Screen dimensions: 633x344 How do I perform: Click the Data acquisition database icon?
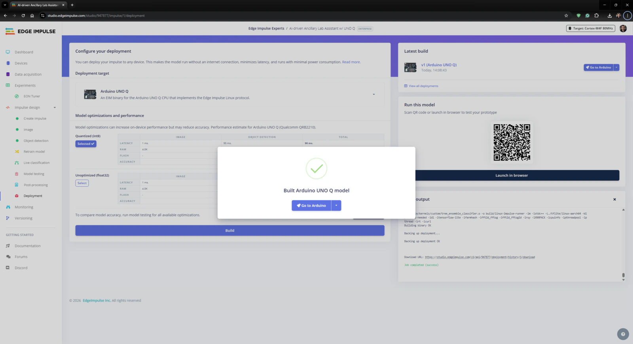tap(8, 74)
